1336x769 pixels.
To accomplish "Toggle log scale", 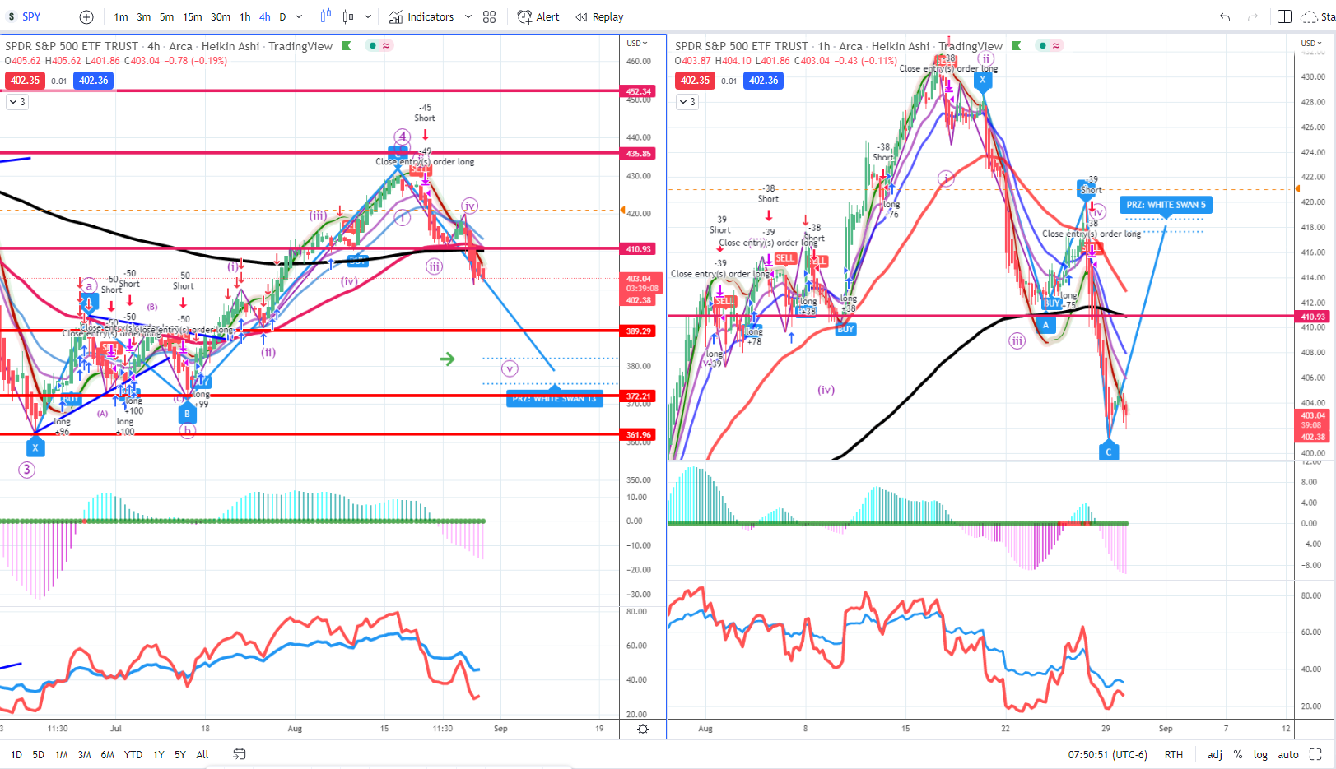I will [x=1260, y=754].
